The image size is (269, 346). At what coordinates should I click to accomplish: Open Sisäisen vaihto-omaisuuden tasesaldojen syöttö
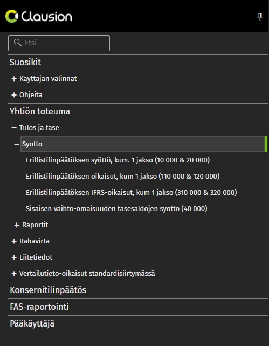(x=116, y=209)
